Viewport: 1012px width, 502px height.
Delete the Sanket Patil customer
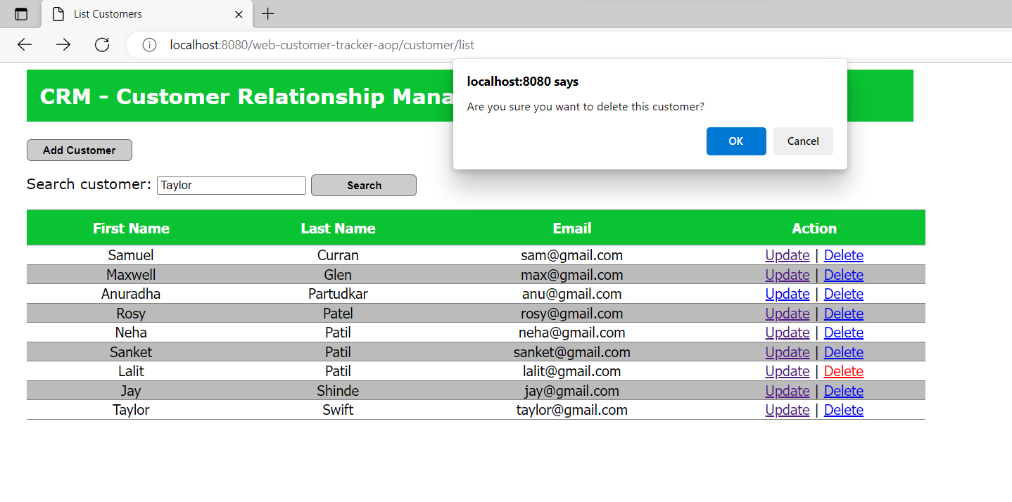844,352
